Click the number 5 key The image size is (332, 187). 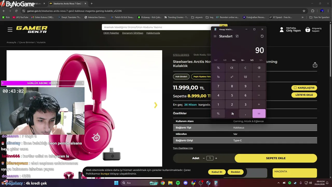pyautogui.click(x=232, y=95)
